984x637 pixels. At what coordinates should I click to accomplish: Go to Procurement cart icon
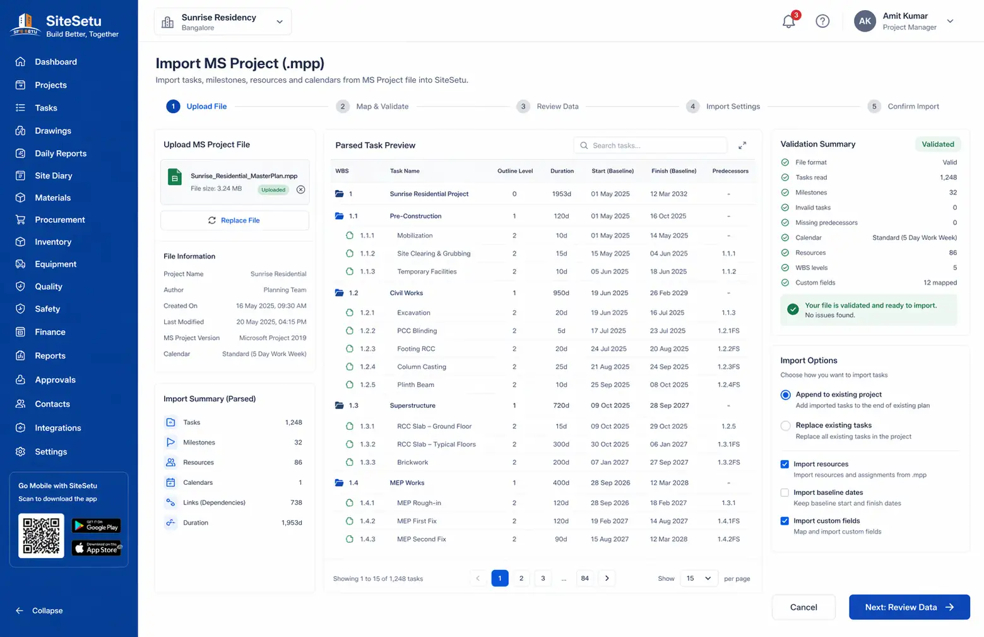(x=20, y=220)
